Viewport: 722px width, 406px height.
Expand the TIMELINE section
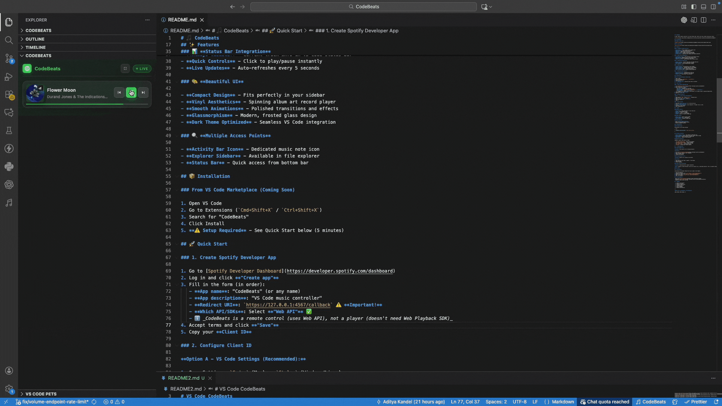(36, 47)
